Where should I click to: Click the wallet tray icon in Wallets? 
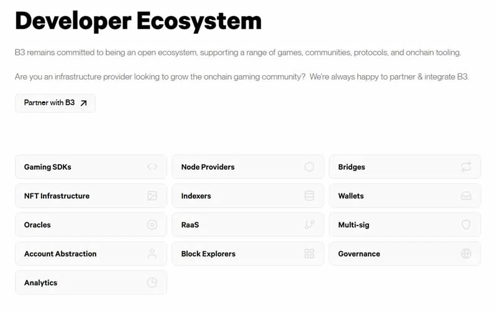pyautogui.click(x=467, y=196)
